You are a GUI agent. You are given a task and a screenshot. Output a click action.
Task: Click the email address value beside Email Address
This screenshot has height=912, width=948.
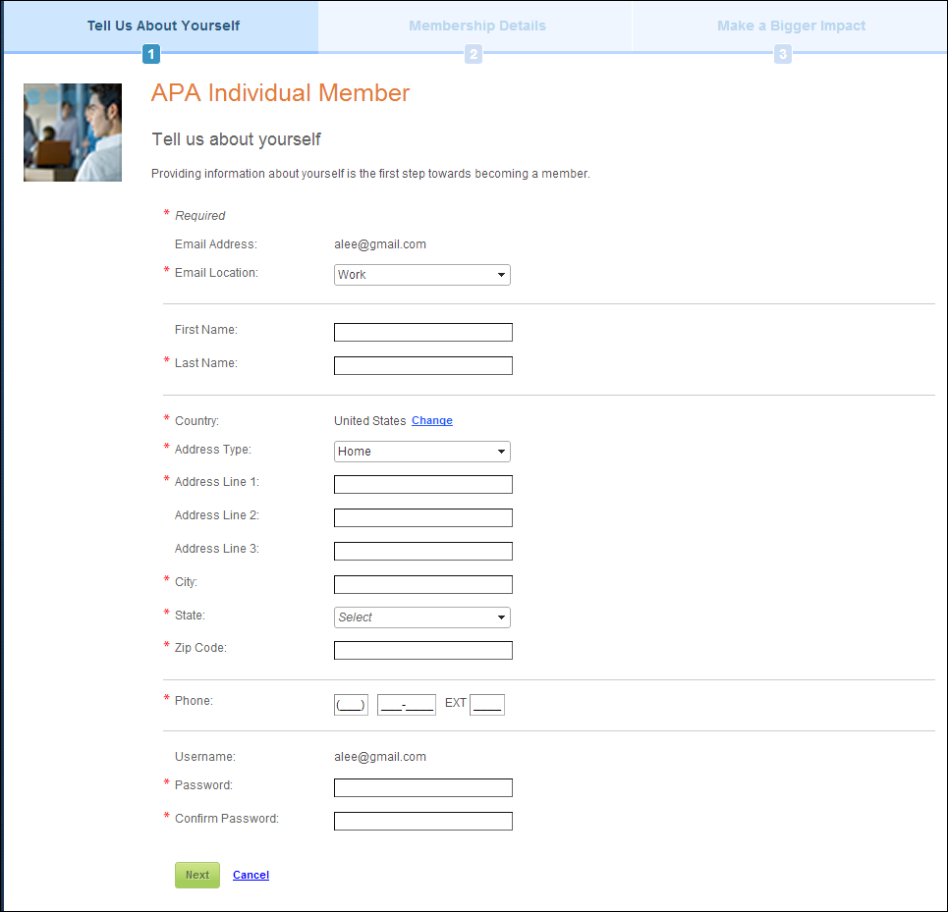pyautogui.click(x=380, y=244)
